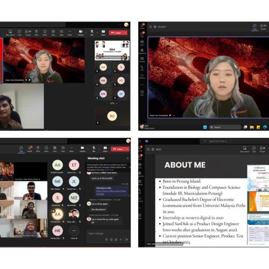Select the Q&A shared slide thumbnail

pyautogui.click(x=112, y=51)
